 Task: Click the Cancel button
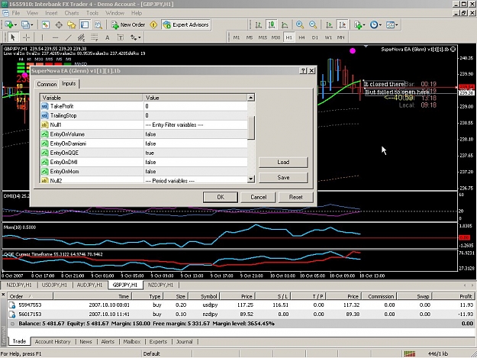[x=258, y=197]
